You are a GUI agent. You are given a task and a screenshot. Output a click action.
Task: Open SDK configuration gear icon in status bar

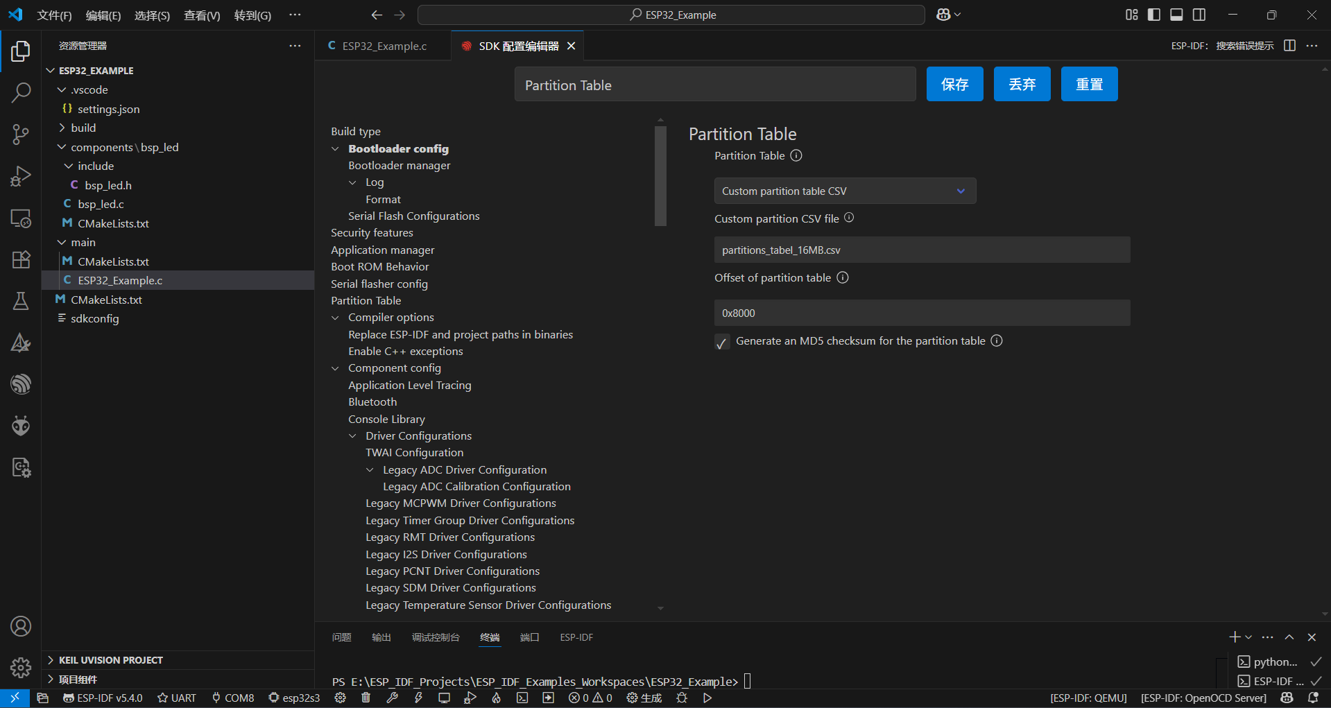[340, 698]
